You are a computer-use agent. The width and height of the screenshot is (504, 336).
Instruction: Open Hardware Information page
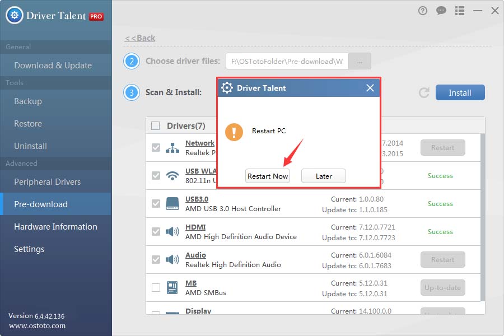(56, 226)
